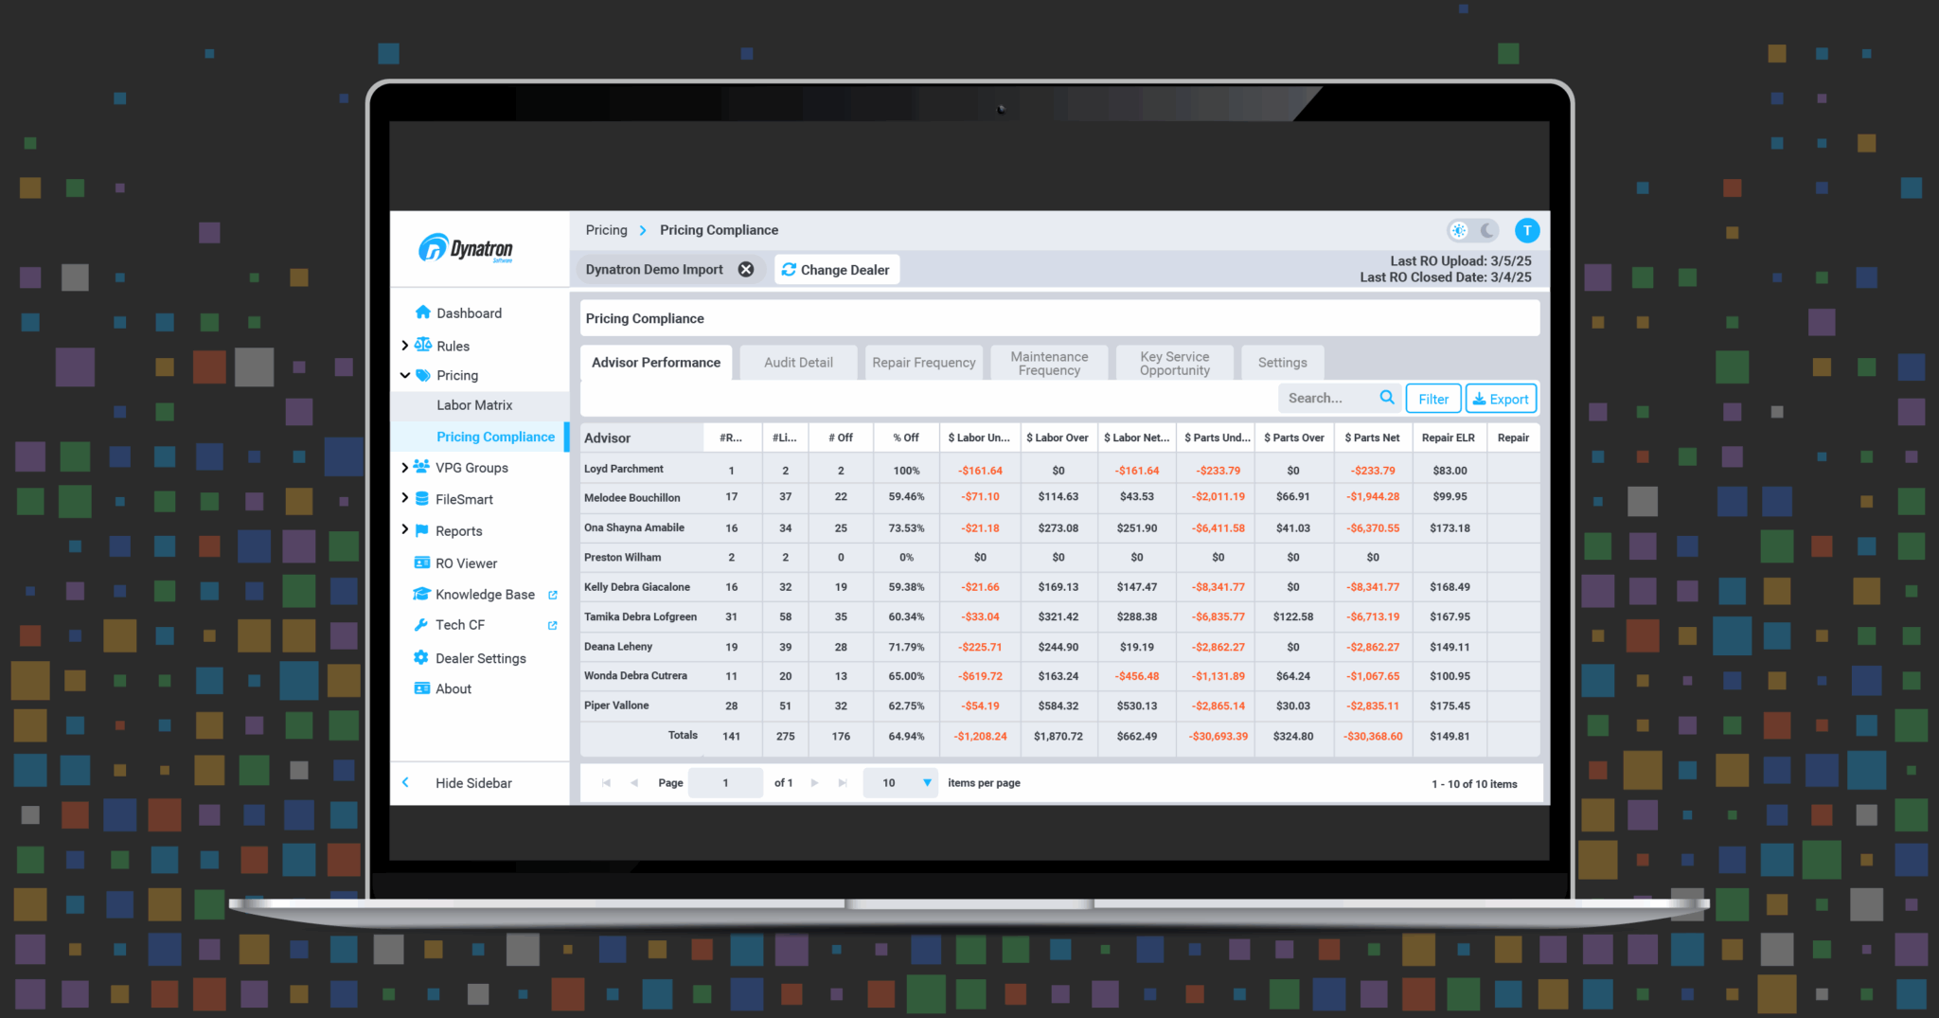The image size is (1939, 1018).
Task: Click the search magnifier icon
Action: point(1386,398)
